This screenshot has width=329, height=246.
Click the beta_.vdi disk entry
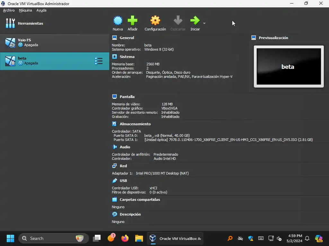[167, 135]
